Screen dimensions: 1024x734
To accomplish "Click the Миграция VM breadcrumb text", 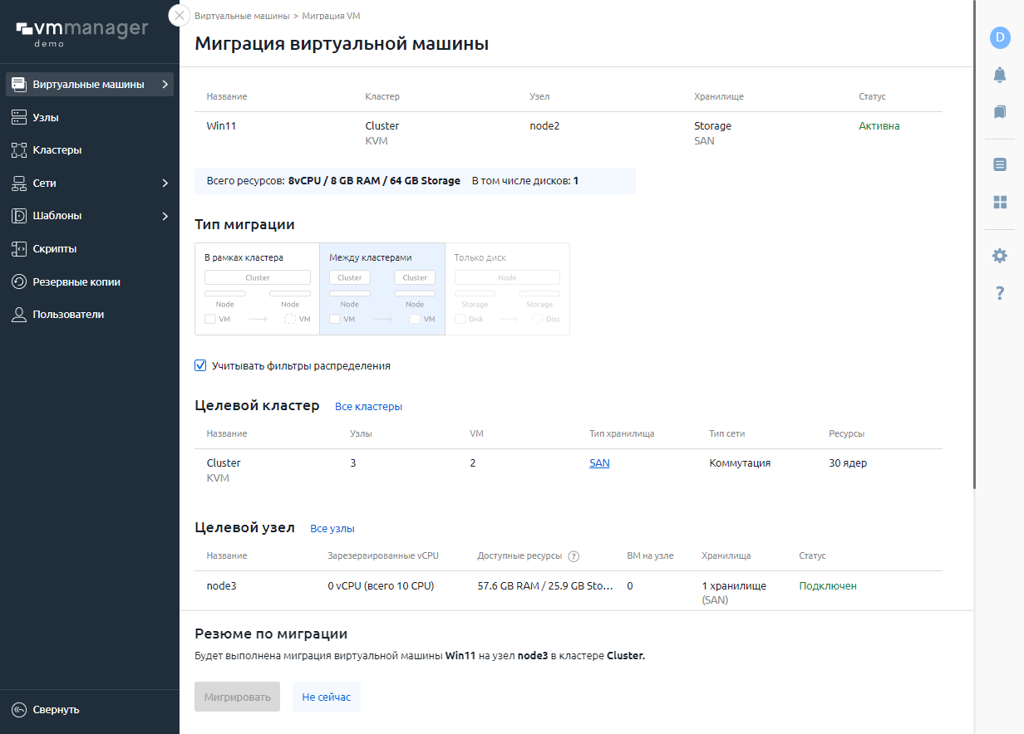I will [331, 16].
